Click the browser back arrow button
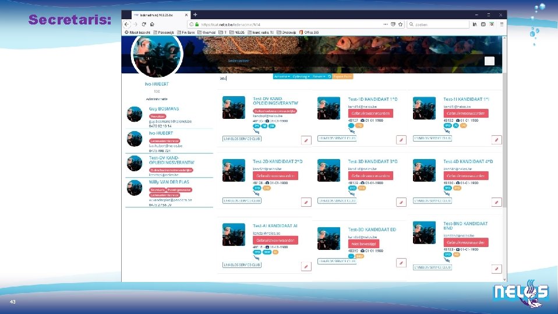Viewport: 558px width, 314px height. [x=127, y=24]
